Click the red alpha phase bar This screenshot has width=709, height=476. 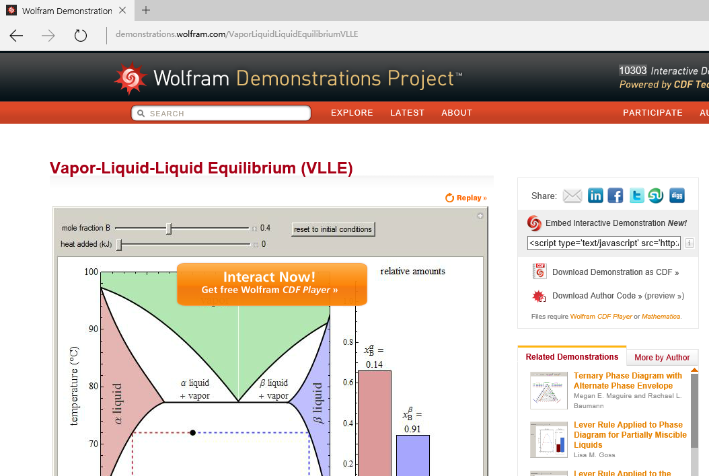pos(375,423)
